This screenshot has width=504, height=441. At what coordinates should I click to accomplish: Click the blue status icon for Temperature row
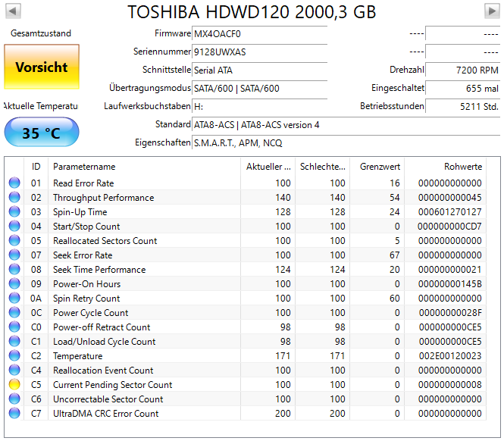(14, 356)
